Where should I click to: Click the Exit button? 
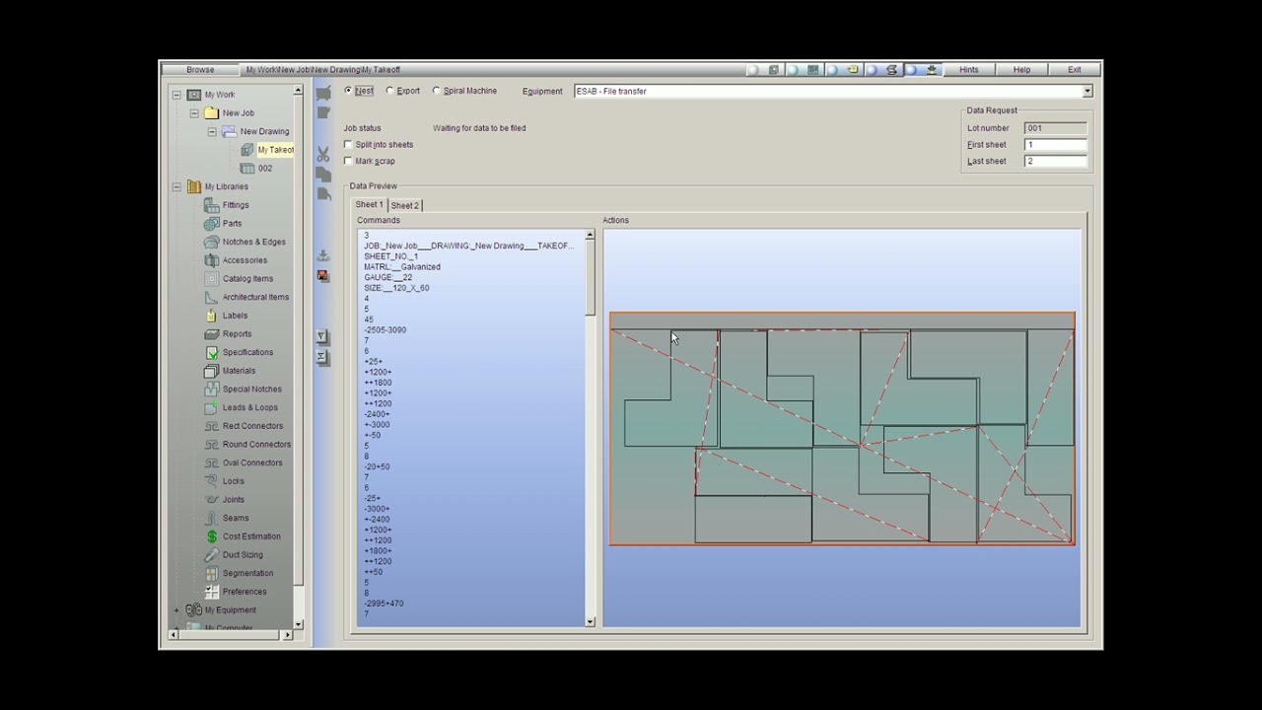pyautogui.click(x=1074, y=70)
